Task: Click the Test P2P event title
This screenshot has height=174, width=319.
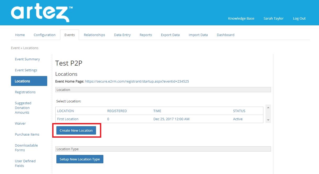Action: (69, 63)
